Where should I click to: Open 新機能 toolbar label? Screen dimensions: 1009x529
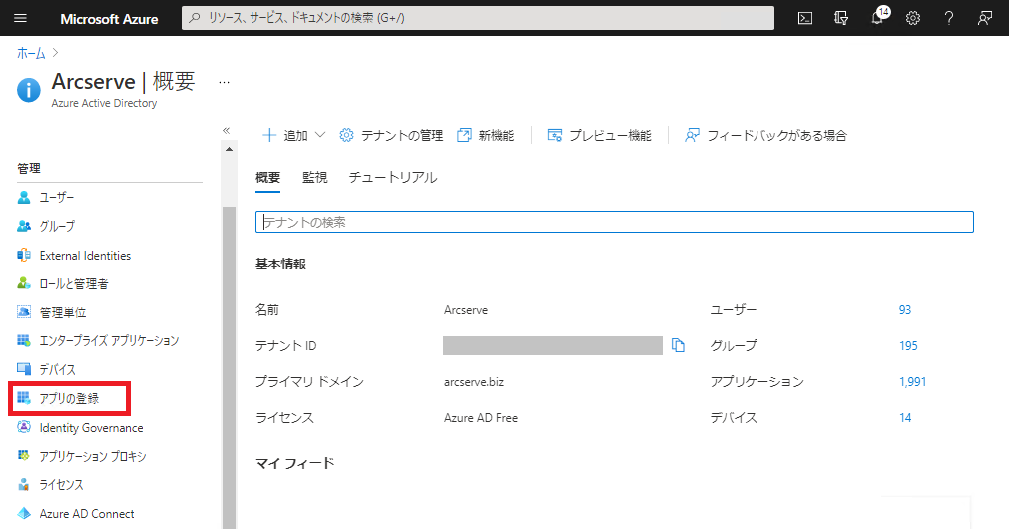click(496, 135)
